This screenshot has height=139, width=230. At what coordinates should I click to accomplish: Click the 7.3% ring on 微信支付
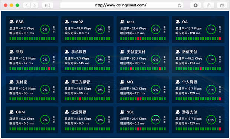211,60
